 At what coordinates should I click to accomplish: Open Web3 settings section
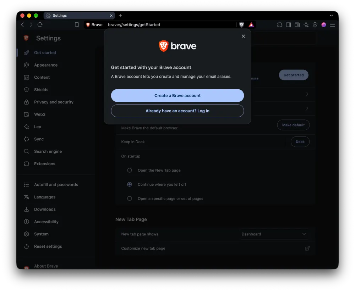coord(40,114)
